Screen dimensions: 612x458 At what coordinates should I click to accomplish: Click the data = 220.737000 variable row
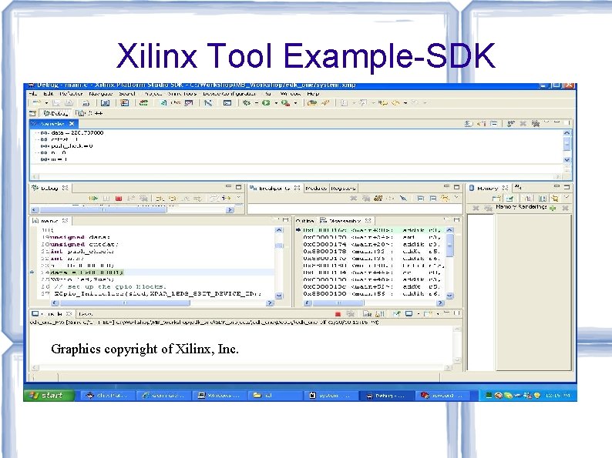click(72, 133)
